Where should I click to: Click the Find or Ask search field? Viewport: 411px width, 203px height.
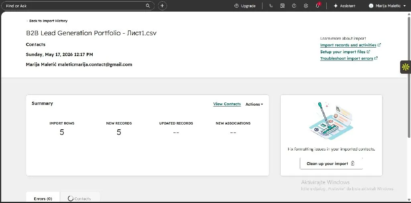[78, 6]
